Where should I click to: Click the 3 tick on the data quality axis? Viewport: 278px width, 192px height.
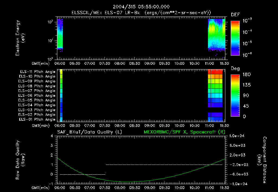tap(52, 146)
